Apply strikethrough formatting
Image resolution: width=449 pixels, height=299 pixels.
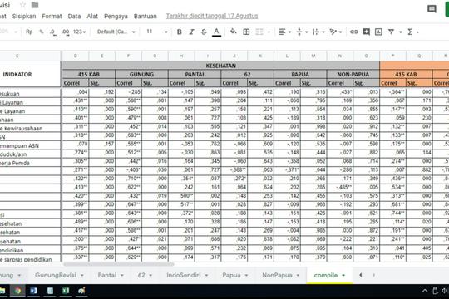pyautogui.click(x=204, y=32)
